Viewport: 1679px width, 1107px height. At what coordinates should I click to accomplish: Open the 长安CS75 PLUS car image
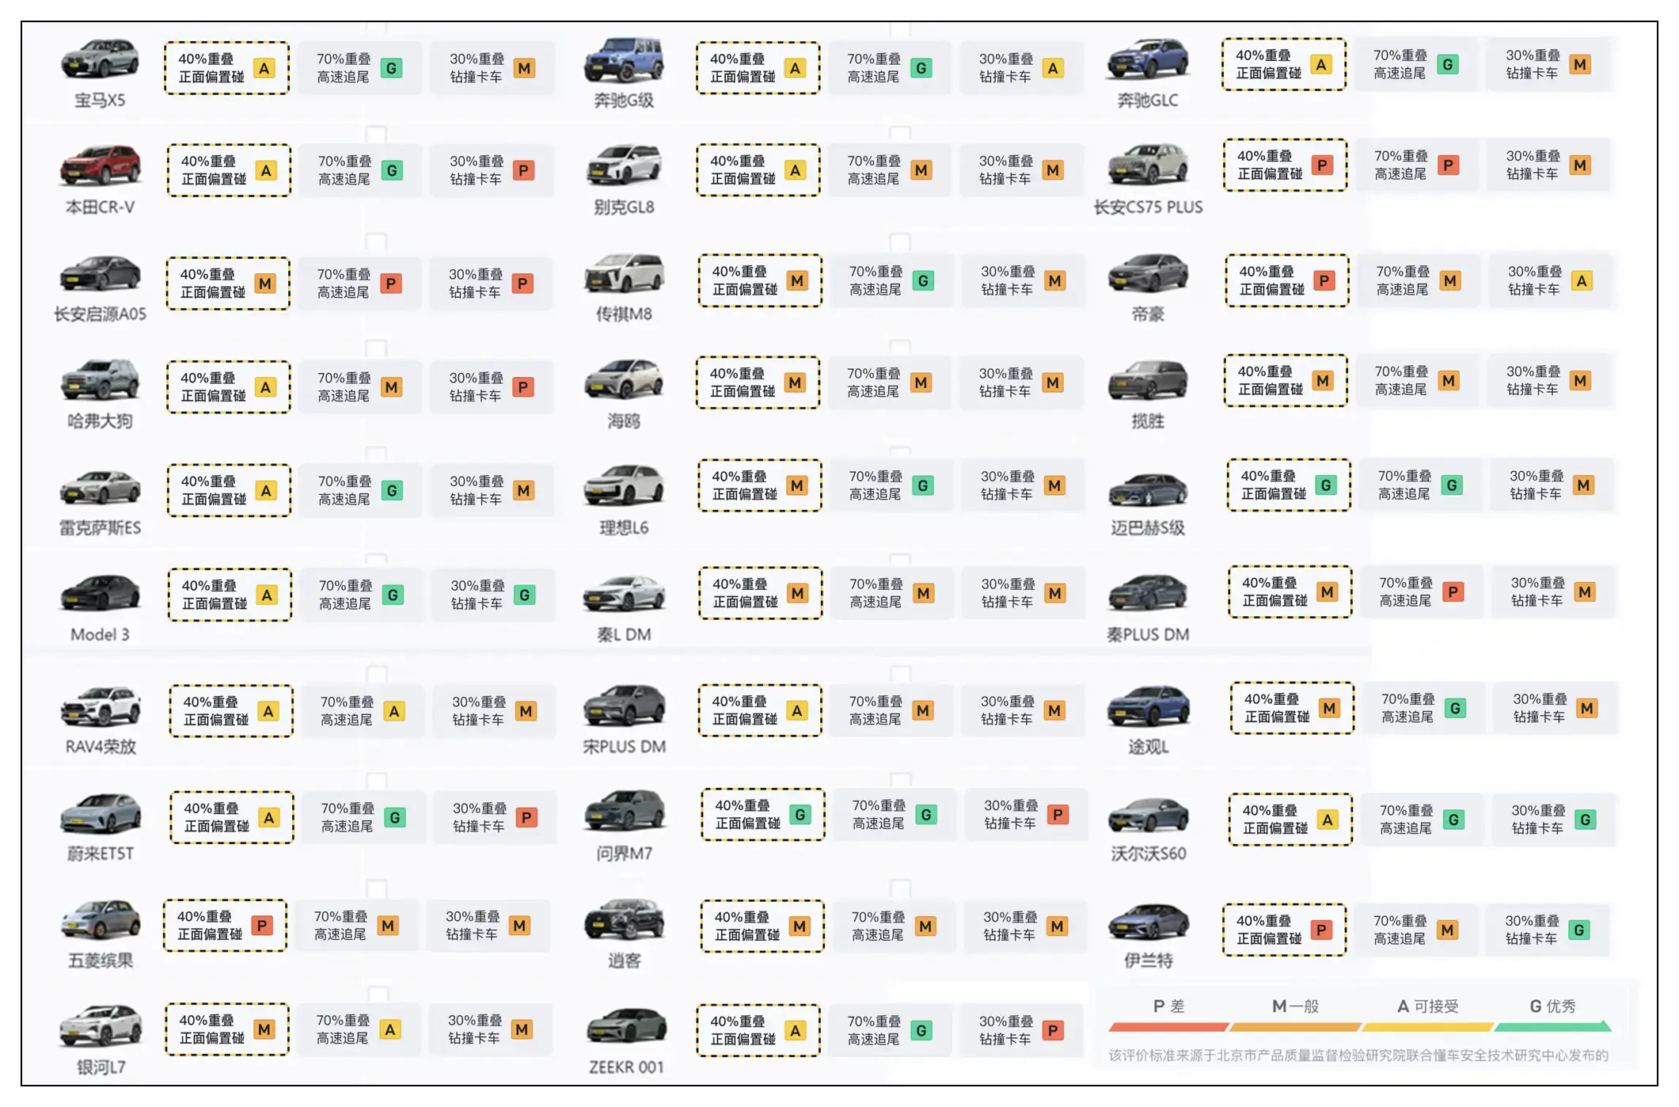tap(1148, 164)
